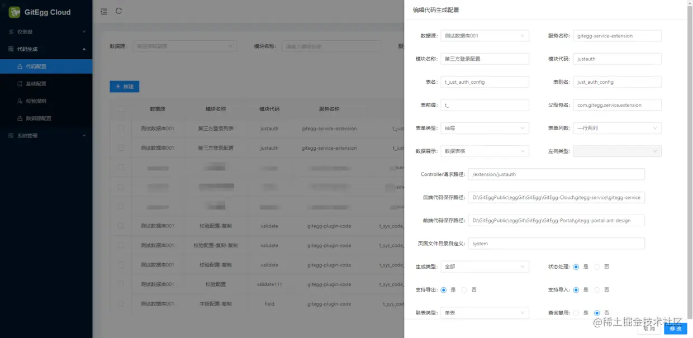
Task: Open the 仪表盘 menu
Action: point(46,32)
